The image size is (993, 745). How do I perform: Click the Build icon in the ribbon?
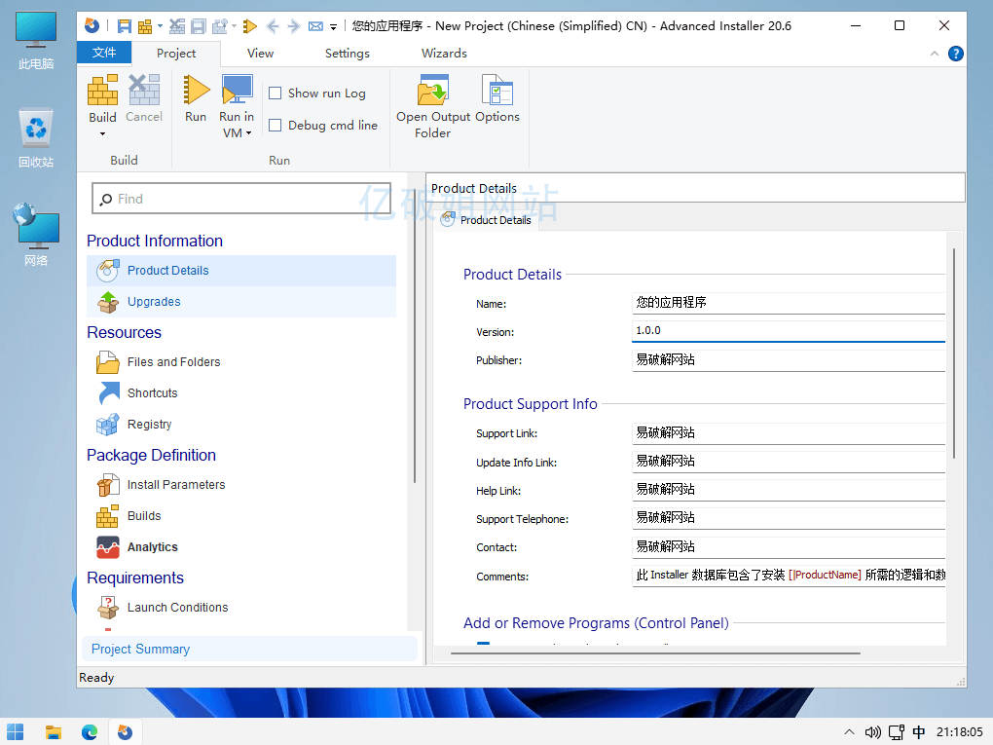coord(102,92)
